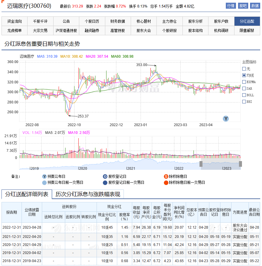Click right handle of timeline range slider
This screenshot has width=262, height=266.
coord(240,164)
